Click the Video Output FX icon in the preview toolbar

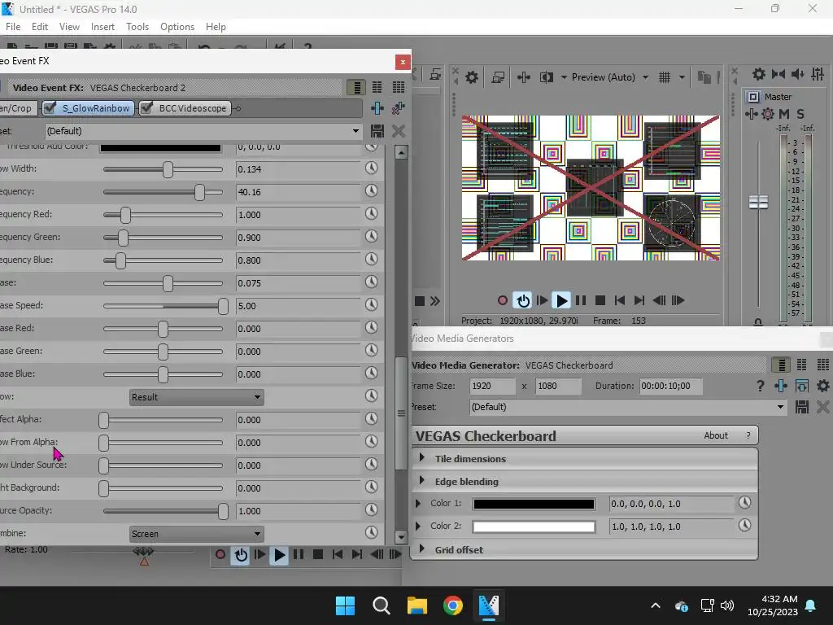point(524,77)
